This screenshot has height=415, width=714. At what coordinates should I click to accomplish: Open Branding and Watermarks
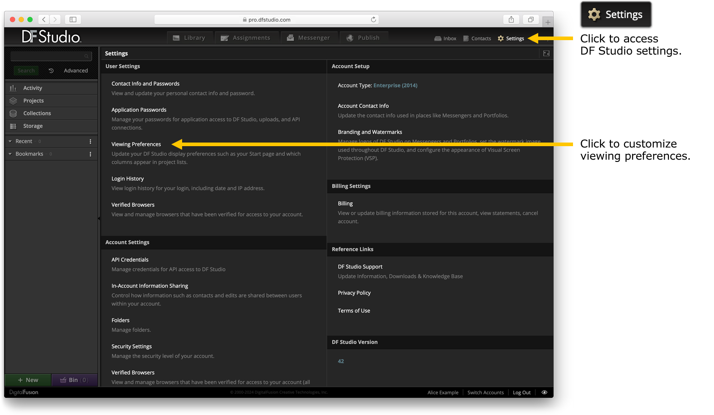370,132
